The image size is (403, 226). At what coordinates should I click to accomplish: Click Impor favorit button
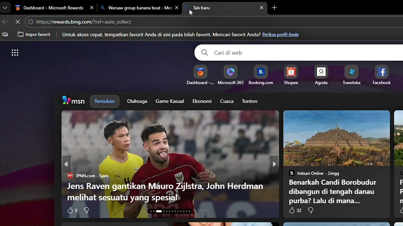pos(34,35)
